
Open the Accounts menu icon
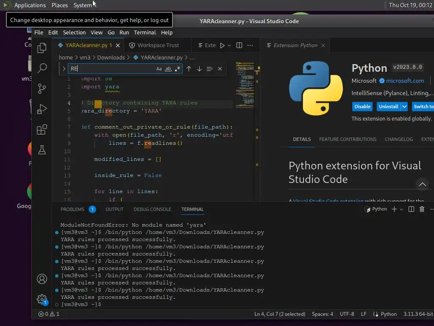pos(42,279)
